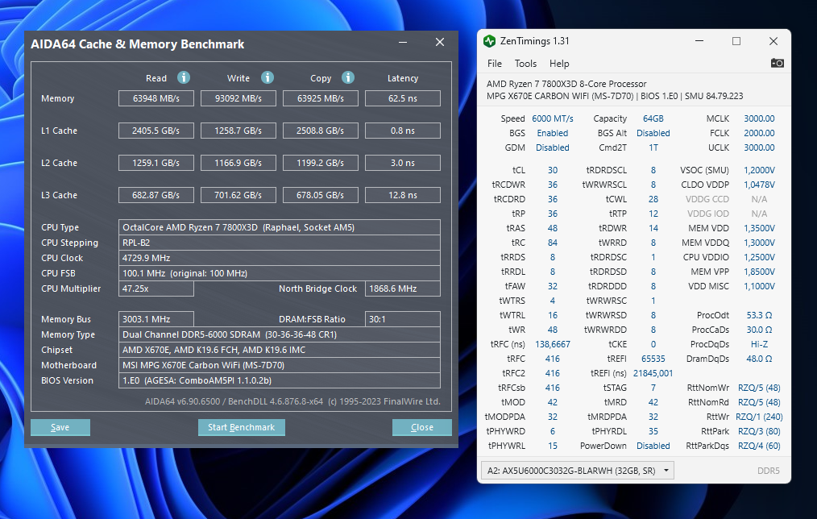Click the Close button in AIDA64 benchmark
The width and height of the screenshot is (817, 519).
(422, 427)
